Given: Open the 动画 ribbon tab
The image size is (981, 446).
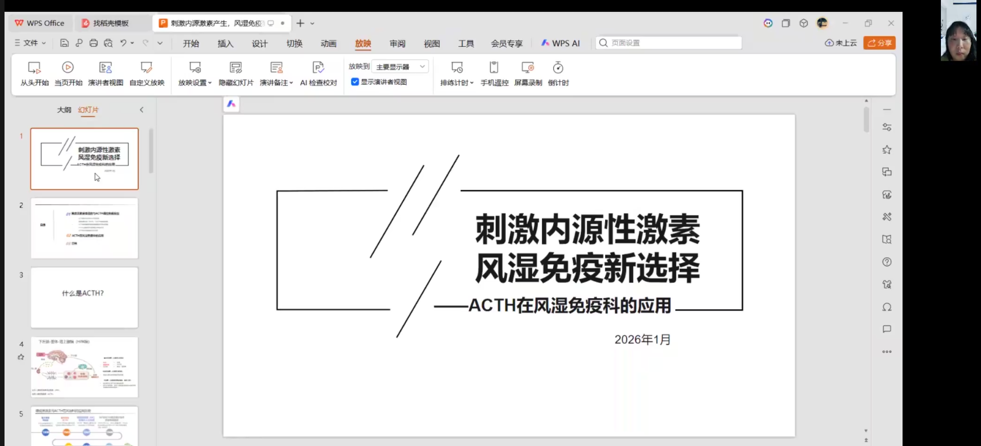Looking at the screenshot, I should point(329,43).
